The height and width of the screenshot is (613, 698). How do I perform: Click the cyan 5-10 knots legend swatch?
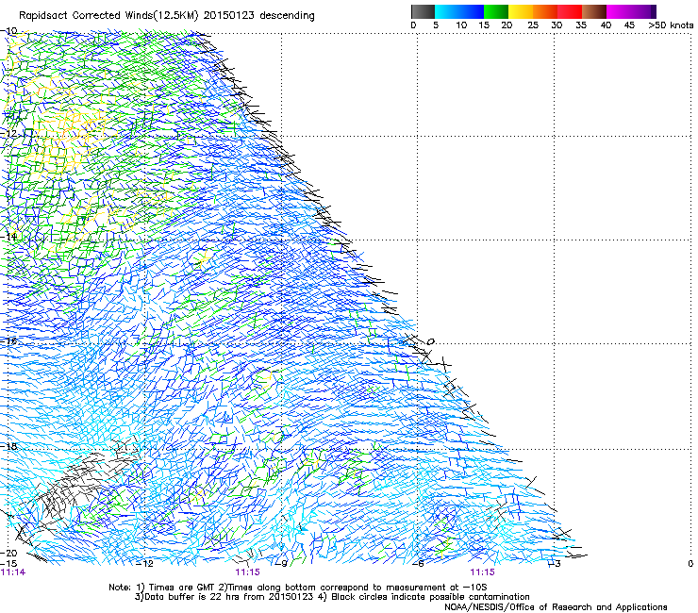[x=447, y=11]
